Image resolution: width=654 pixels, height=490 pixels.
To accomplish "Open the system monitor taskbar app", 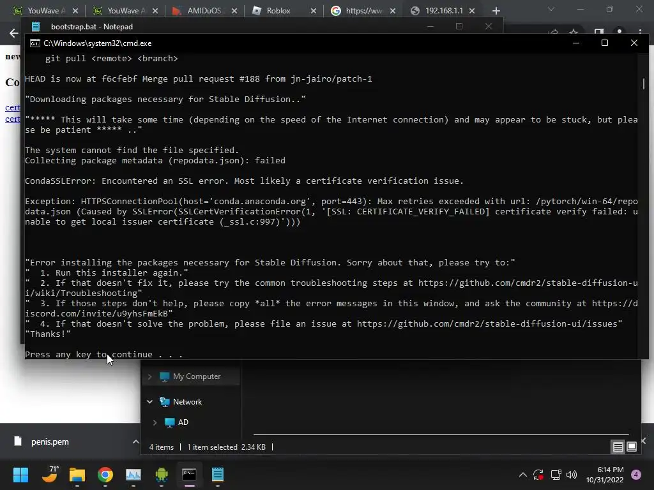I will tap(133, 475).
